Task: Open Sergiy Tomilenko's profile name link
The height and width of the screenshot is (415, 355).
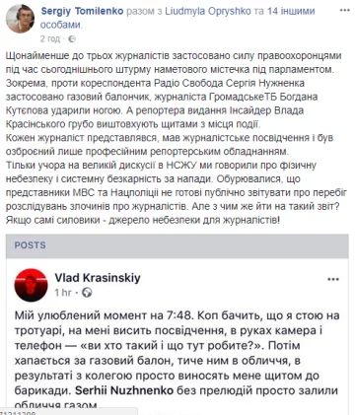Action: (82, 11)
